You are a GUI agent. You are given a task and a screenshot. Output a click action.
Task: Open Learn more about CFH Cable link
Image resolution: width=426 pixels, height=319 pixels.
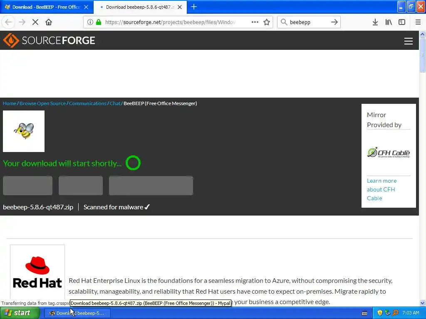(x=382, y=189)
